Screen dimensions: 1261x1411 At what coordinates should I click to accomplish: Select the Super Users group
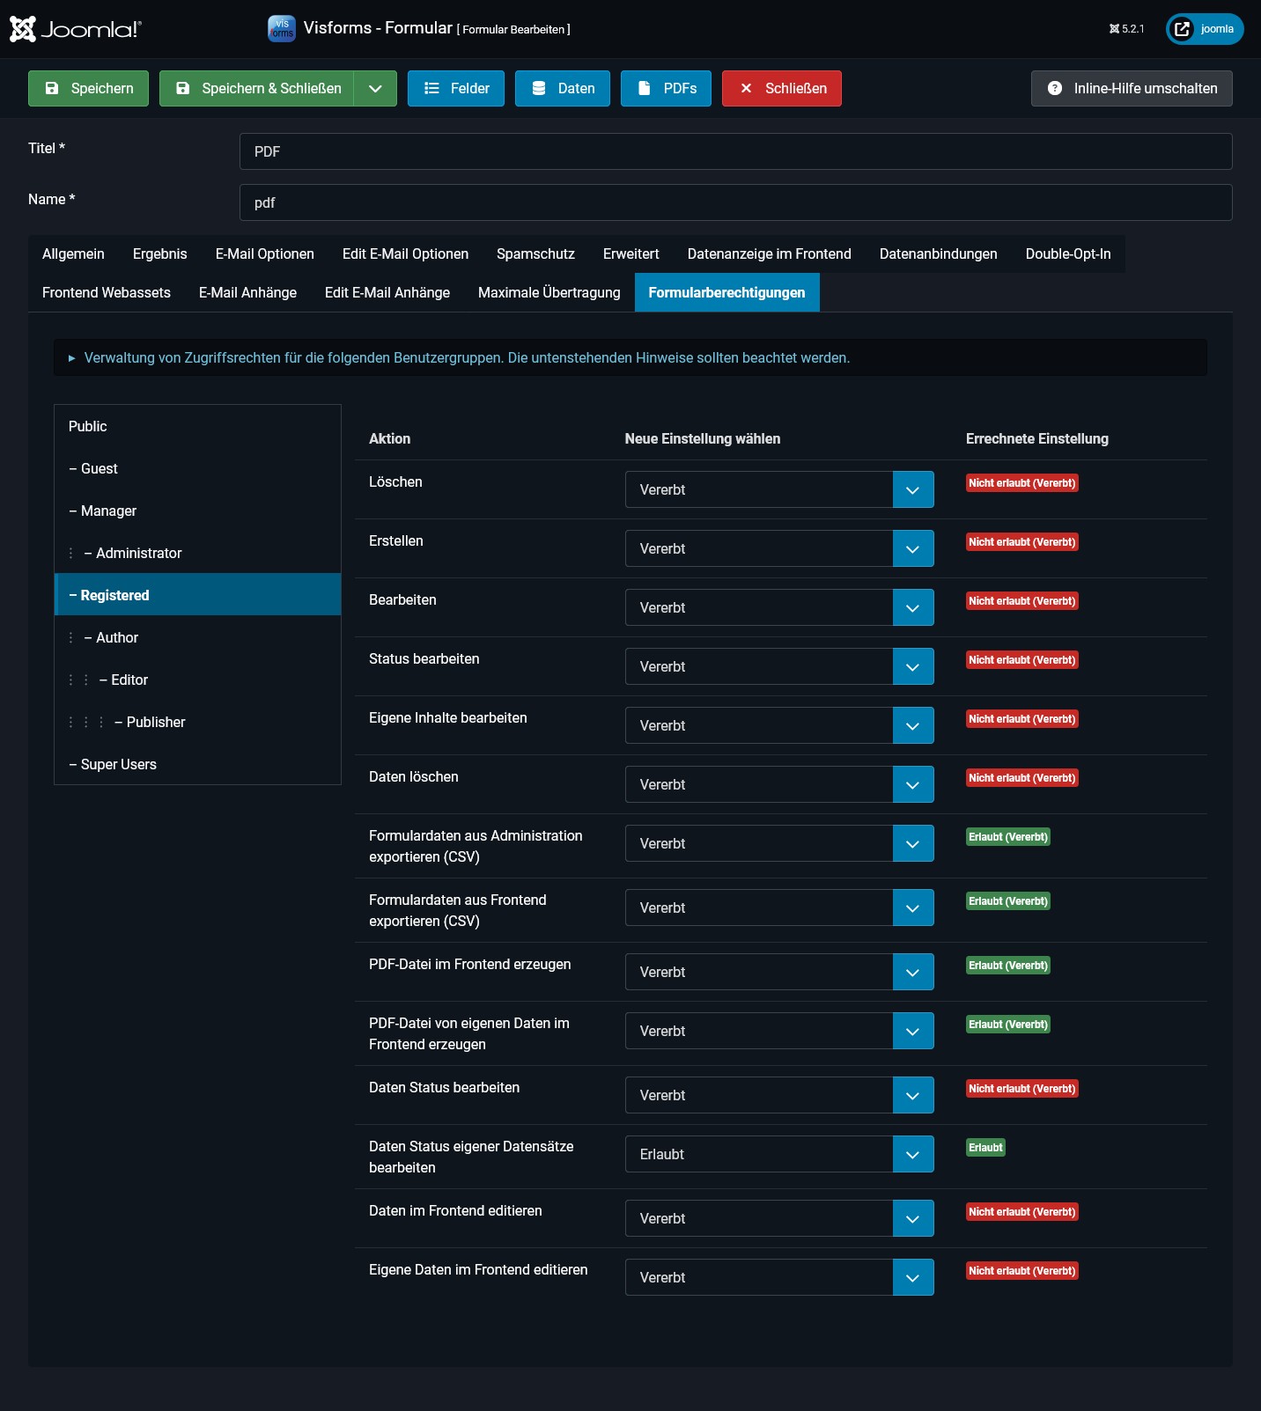pos(118,764)
